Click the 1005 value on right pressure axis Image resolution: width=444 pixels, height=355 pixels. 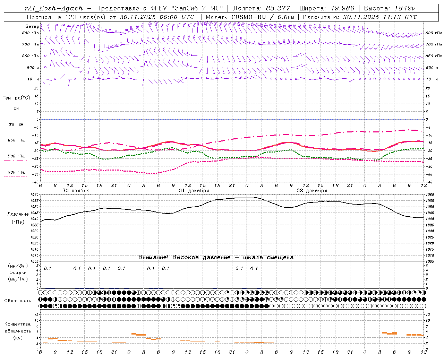tap(429, 261)
